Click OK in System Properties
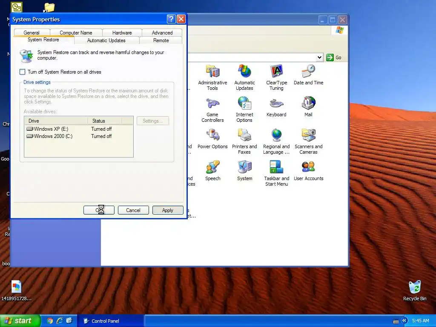 (x=99, y=210)
